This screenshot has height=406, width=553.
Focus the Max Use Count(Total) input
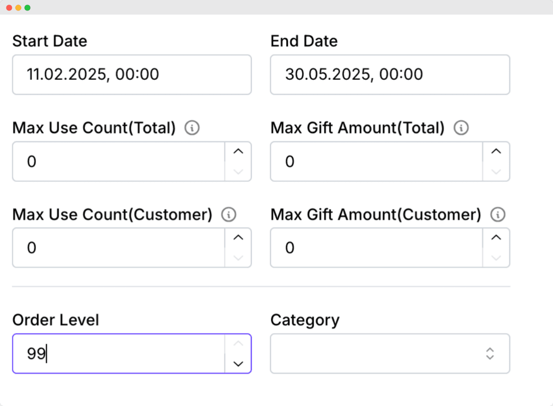(x=119, y=161)
